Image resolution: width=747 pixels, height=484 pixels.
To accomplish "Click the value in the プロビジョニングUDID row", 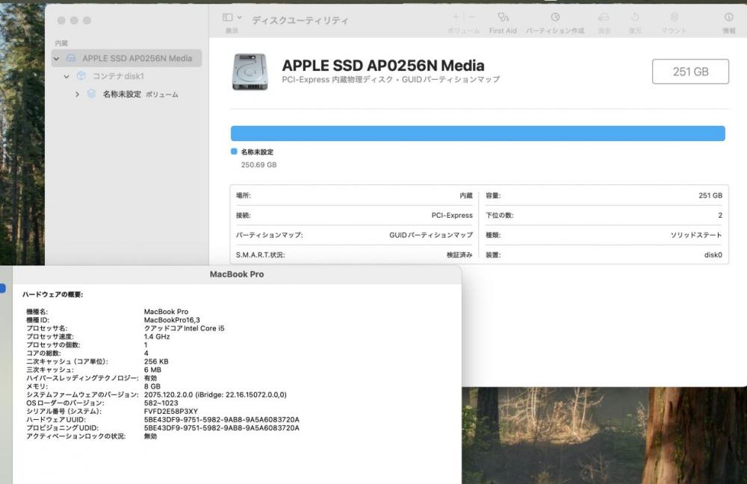I will 222,428.
